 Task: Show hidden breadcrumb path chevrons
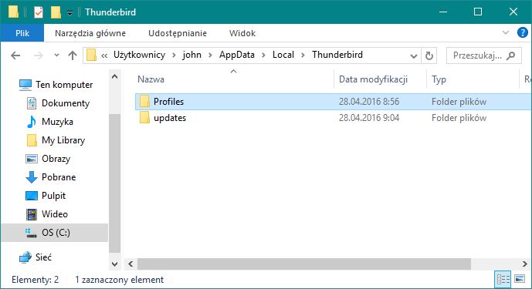[104, 55]
